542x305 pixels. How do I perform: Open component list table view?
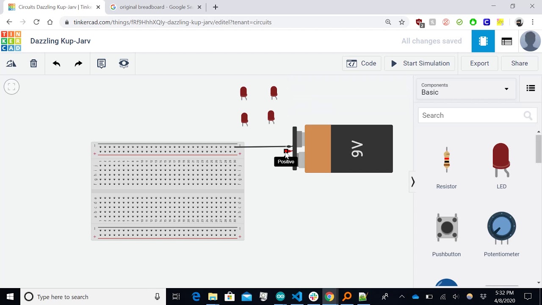[506, 41]
